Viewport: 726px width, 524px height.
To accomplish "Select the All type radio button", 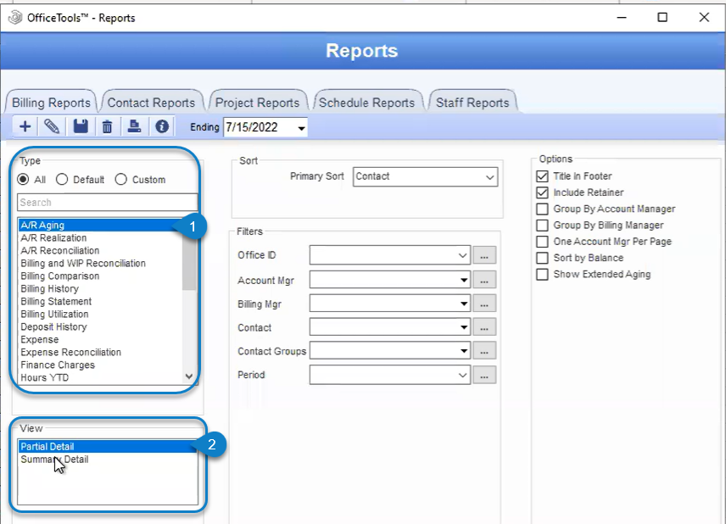I will (23, 179).
